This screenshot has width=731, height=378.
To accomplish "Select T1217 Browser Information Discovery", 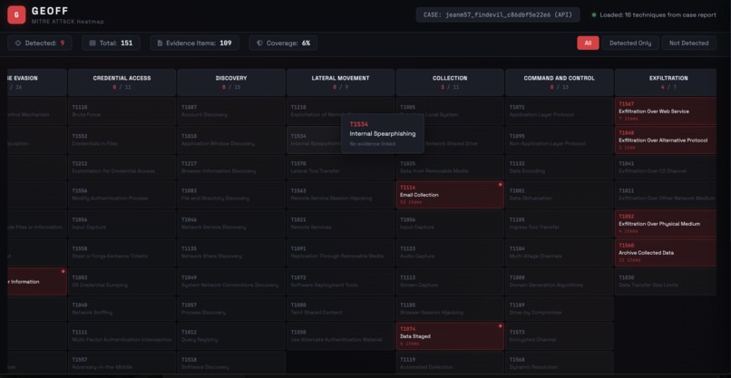I will 231,168.
